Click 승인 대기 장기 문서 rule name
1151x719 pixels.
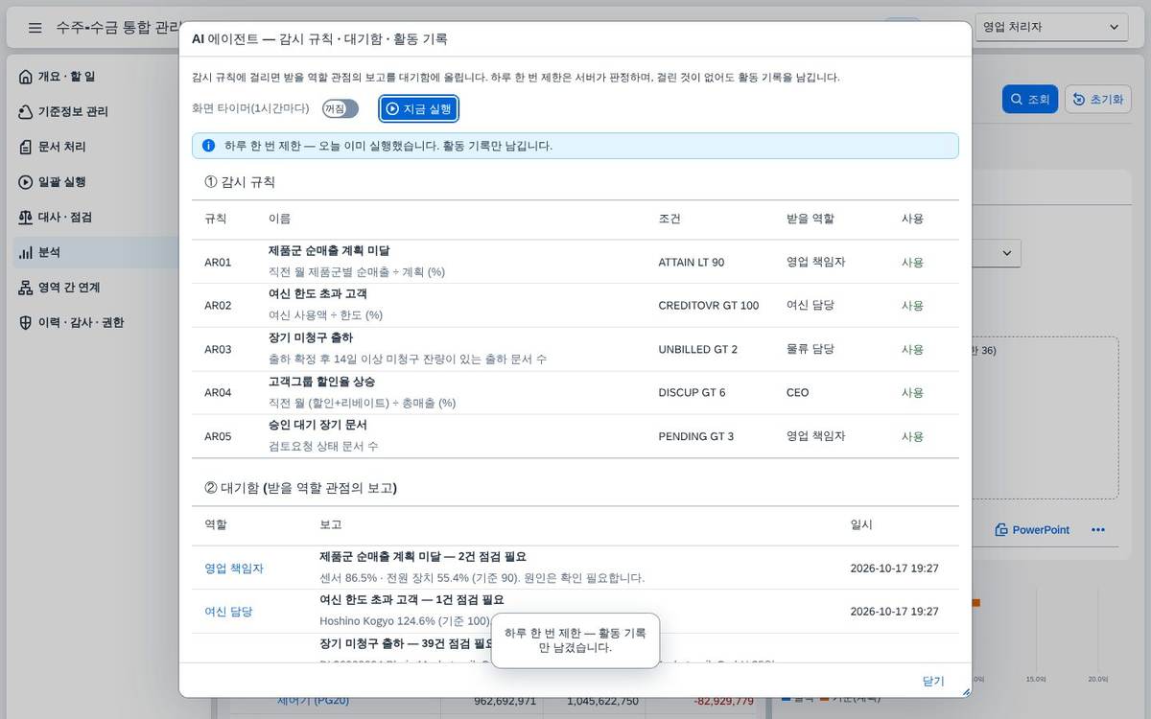317,425
